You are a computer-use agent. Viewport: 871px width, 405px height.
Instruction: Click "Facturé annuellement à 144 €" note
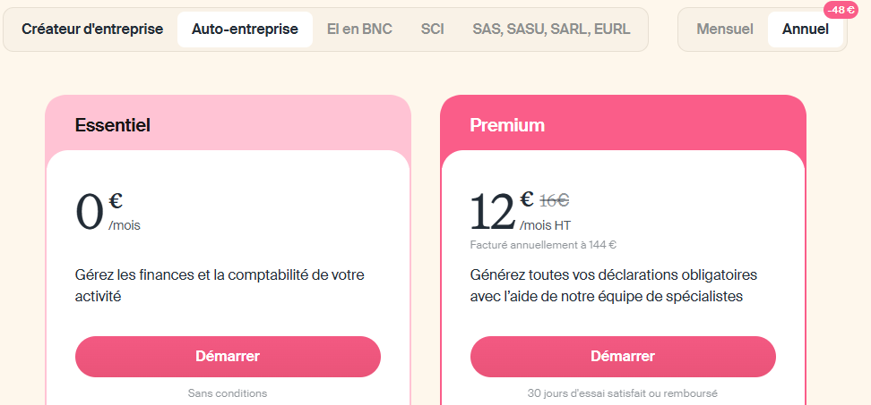(543, 245)
